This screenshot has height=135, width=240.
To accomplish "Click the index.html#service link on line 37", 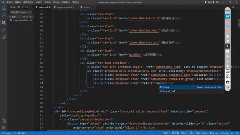I will tap(144, 18).
